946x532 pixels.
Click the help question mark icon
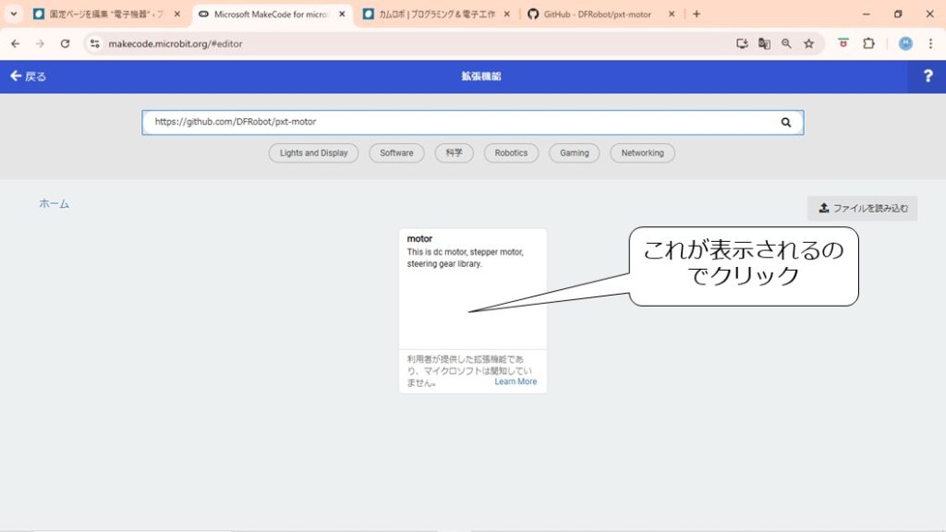pos(928,77)
